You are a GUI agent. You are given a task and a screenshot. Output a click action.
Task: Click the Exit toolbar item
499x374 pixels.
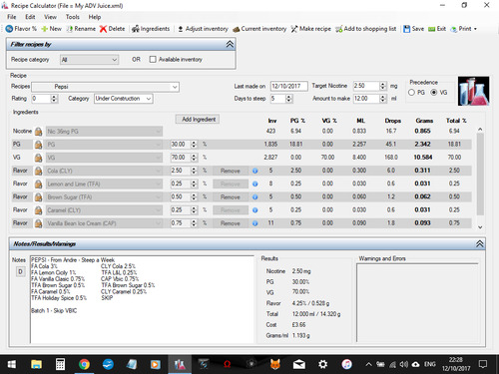[437, 29]
